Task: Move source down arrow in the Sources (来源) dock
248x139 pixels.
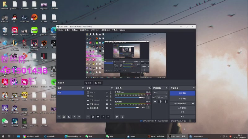Action: click(x=108, y=117)
